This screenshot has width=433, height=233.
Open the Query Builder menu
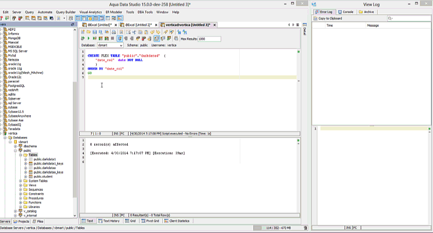click(x=66, y=12)
